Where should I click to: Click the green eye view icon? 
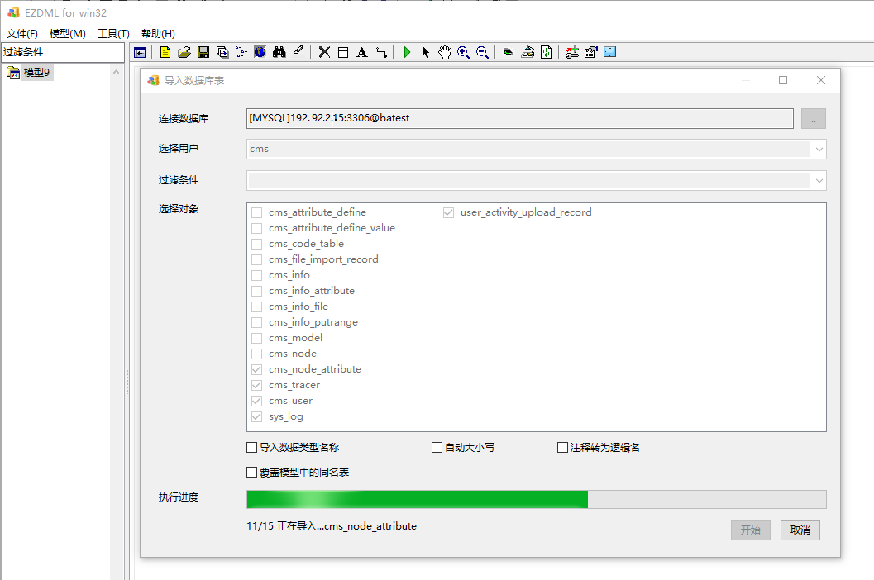point(508,52)
